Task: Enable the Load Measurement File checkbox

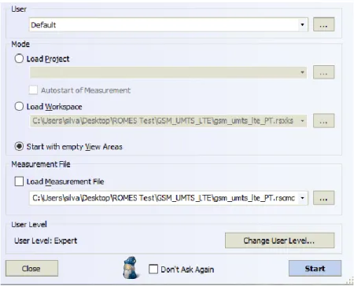Action: (19, 181)
